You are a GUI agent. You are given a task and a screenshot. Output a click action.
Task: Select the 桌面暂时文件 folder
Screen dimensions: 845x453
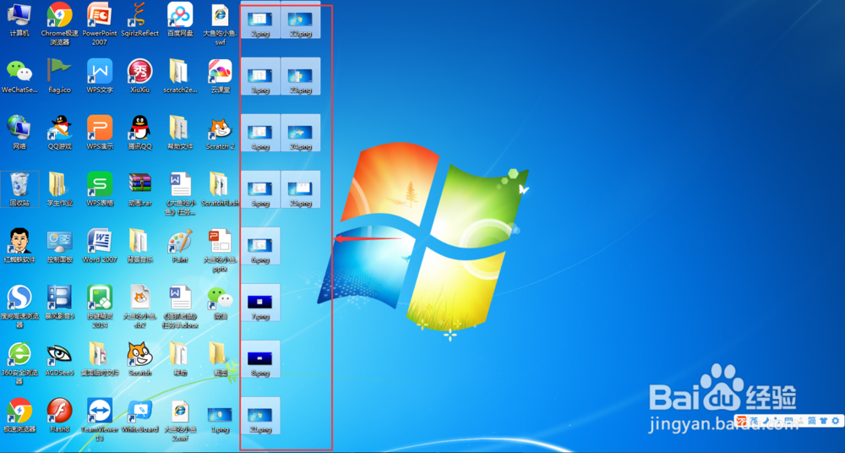tap(100, 359)
